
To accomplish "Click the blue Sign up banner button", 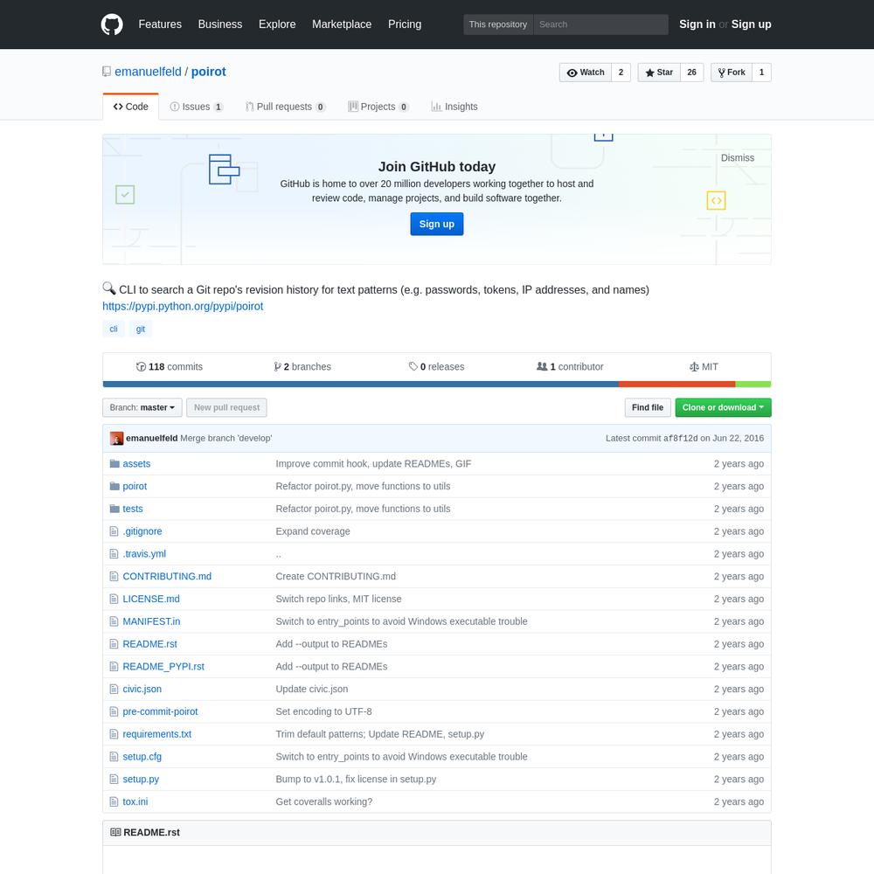I will pos(436,224).
